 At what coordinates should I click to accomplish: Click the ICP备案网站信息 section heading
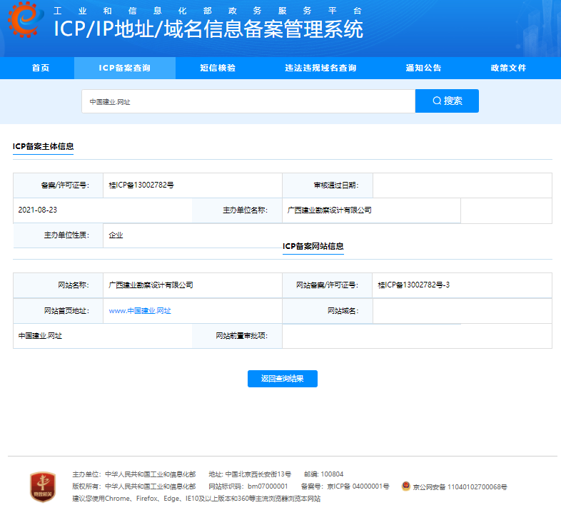click(313, 246)
